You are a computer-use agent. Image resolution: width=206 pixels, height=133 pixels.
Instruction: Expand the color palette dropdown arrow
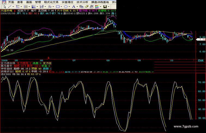[101, 7]
